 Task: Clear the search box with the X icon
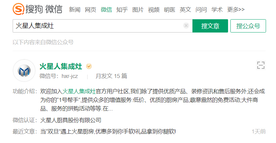[x=186, y=26]
